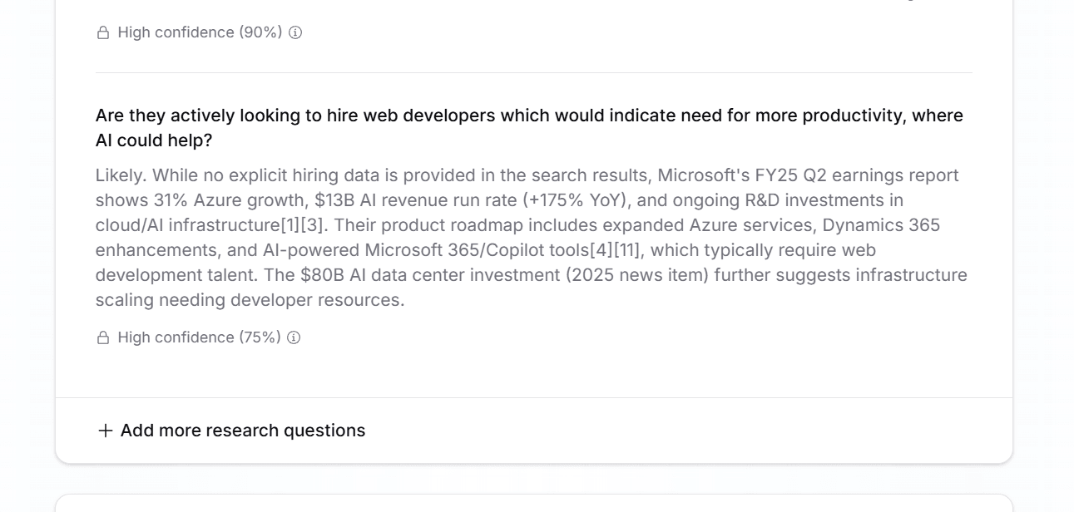1074x512 pixels.
Task: Click Add more research questions
Action: click(x=242, y=431)
